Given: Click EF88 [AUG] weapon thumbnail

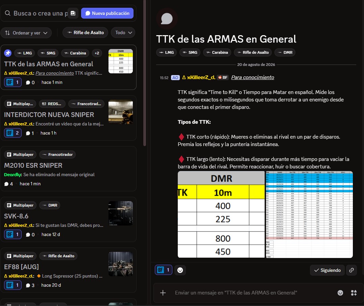Looking at the screenshot, I should click(x=121, y=264).
